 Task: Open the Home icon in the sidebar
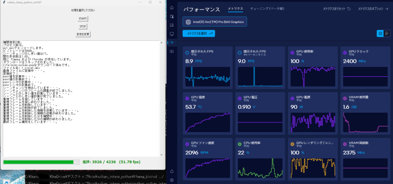[x=172, y=8]
